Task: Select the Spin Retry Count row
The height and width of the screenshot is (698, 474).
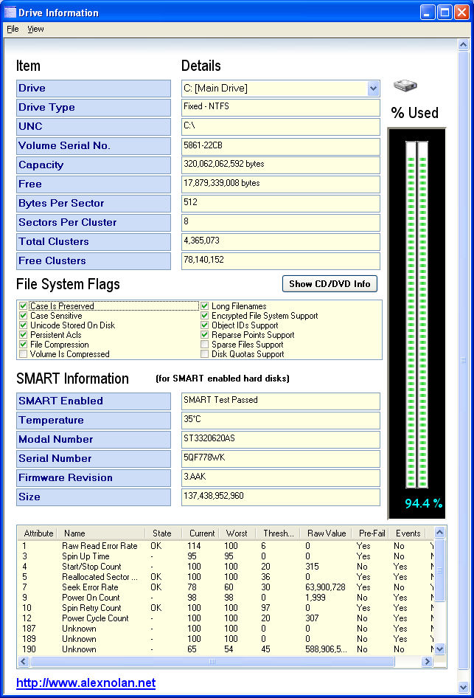Action: pyautogui.click(x=226, y=608)
